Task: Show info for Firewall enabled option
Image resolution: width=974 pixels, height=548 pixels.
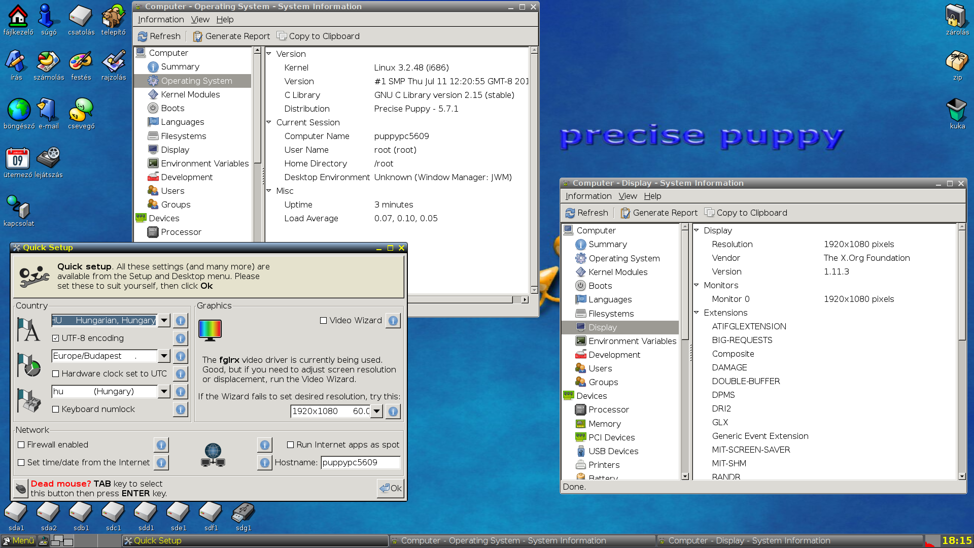Action: (x=161, y=445)
